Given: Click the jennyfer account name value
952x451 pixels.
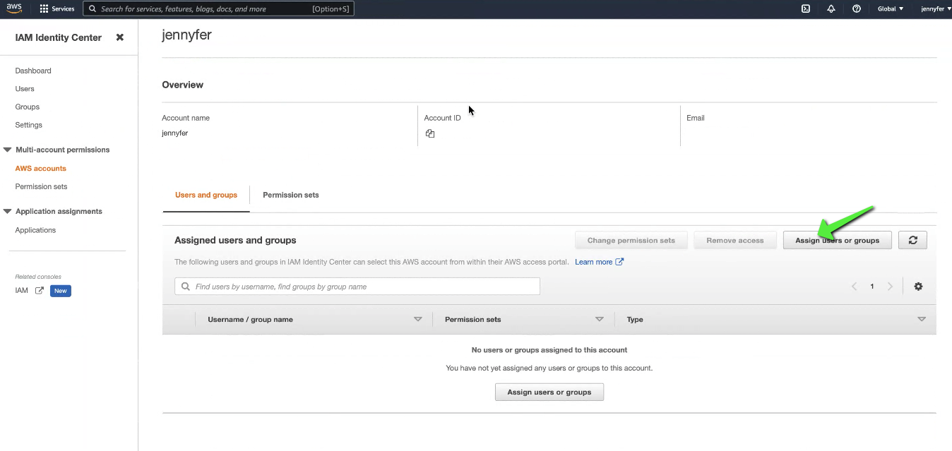Looking at the screenshot, I should click(175, 133).
